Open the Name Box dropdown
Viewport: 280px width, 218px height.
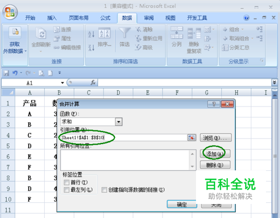[62, 83]
